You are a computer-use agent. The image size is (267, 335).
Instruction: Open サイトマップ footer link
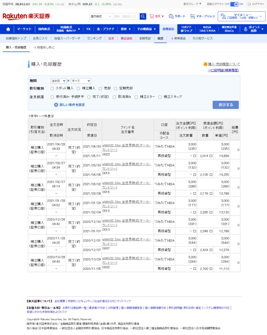click(124, 301)
